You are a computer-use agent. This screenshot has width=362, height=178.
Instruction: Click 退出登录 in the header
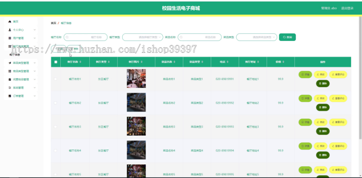point(347,8)
